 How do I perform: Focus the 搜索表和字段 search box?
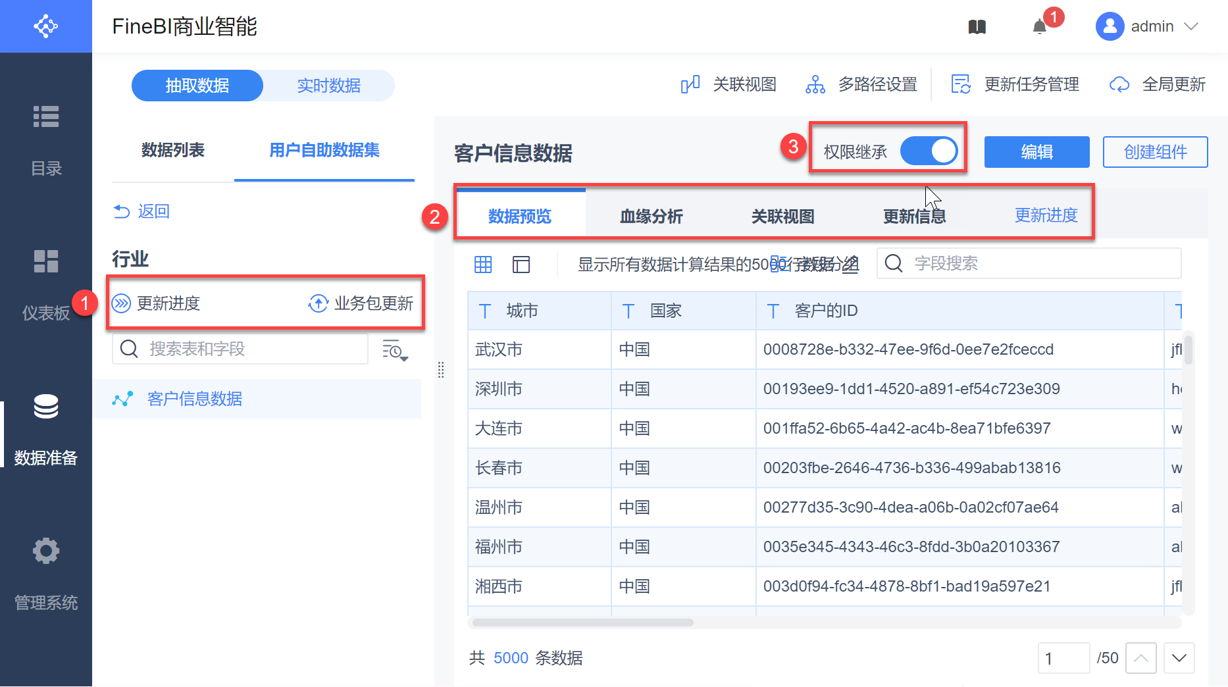[x=240, y=349]
